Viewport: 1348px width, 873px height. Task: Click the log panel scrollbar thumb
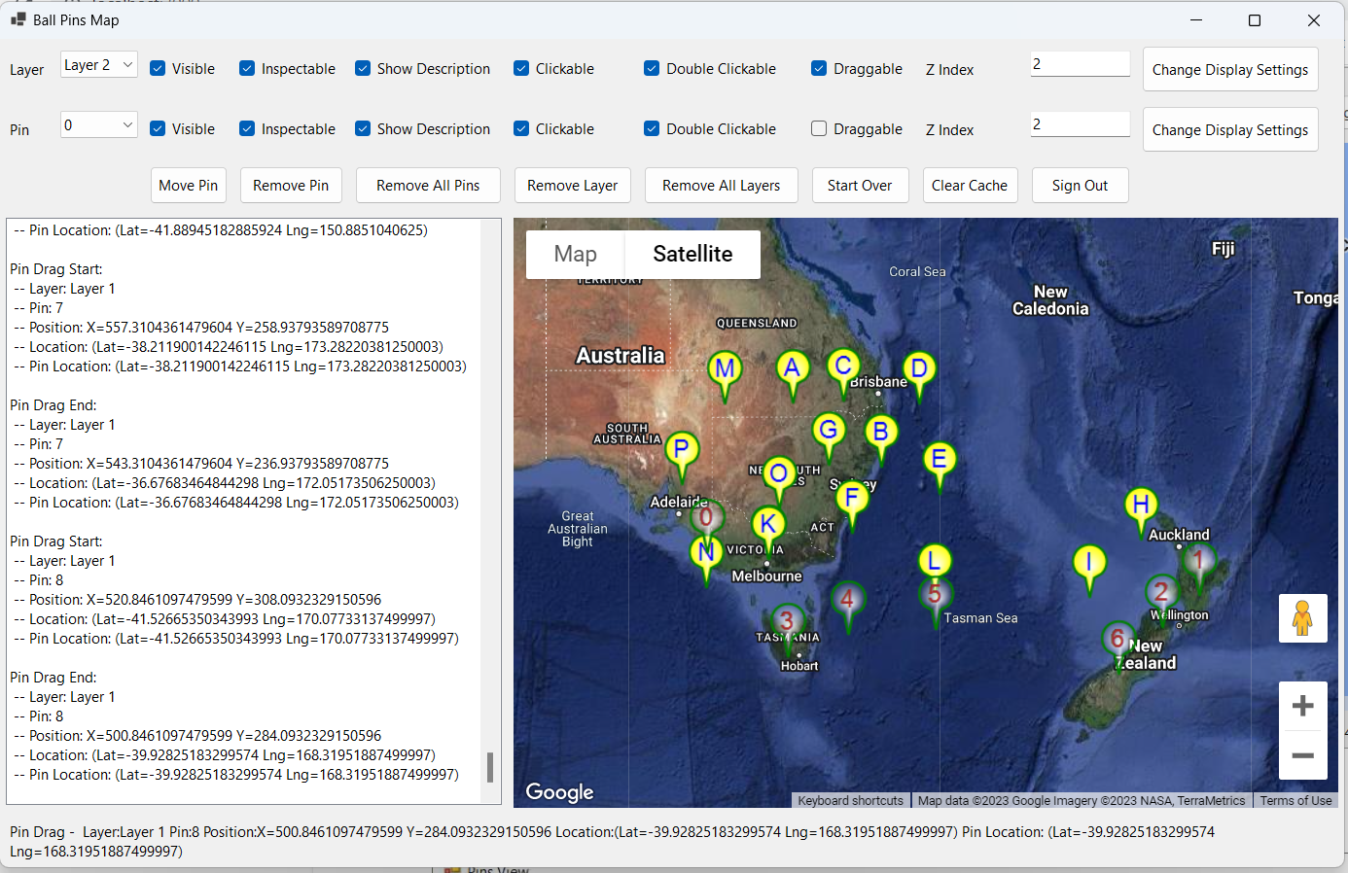(x=490, y=767)
